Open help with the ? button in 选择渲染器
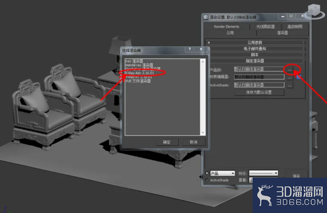The height and width of the screenshot is (213, 327). [189, 49]
